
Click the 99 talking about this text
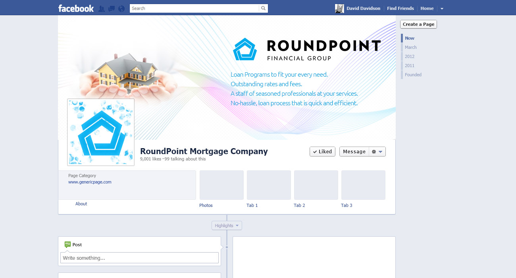coord(185,159)
